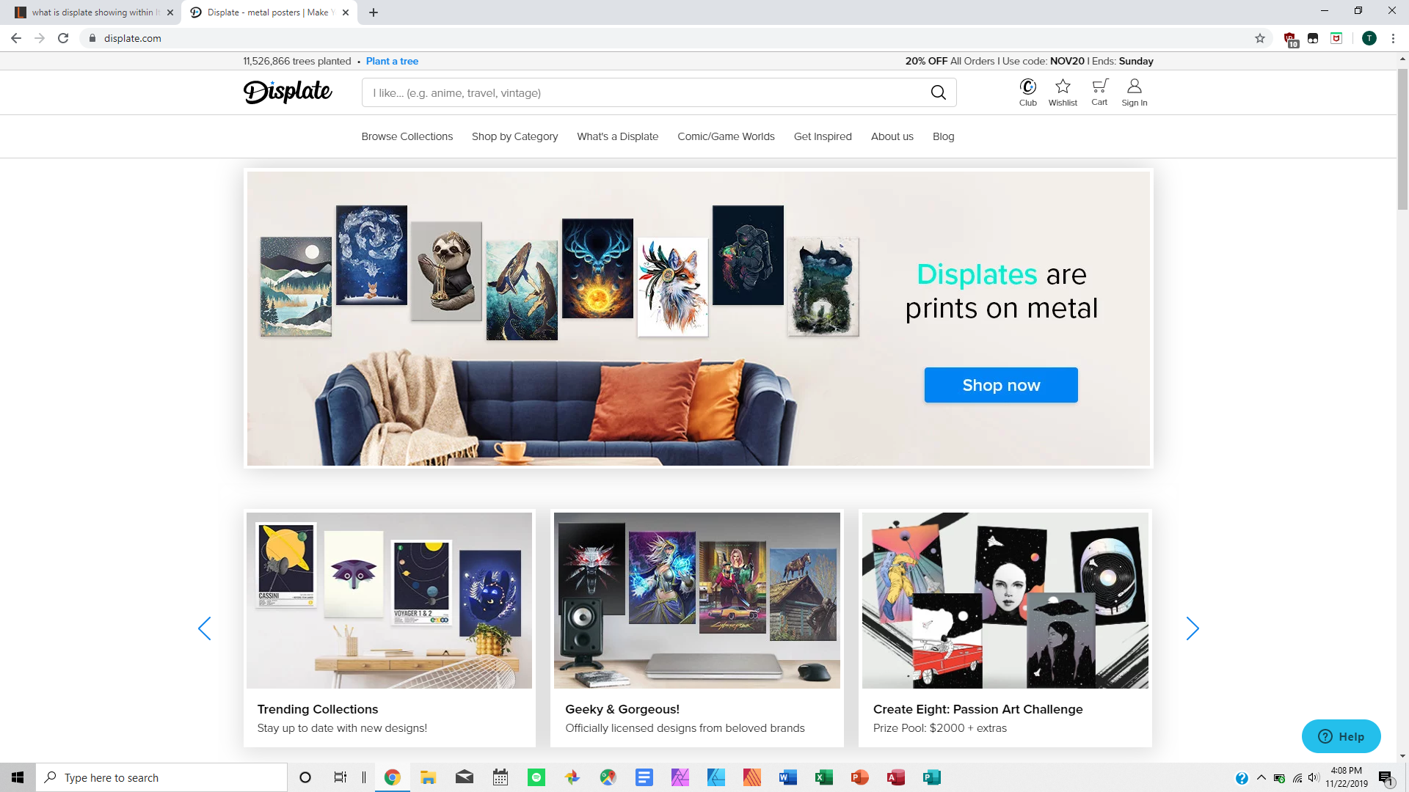This screenshot has width=1409, height=792.
Task: Open About us menu
Action: [892, 136]
